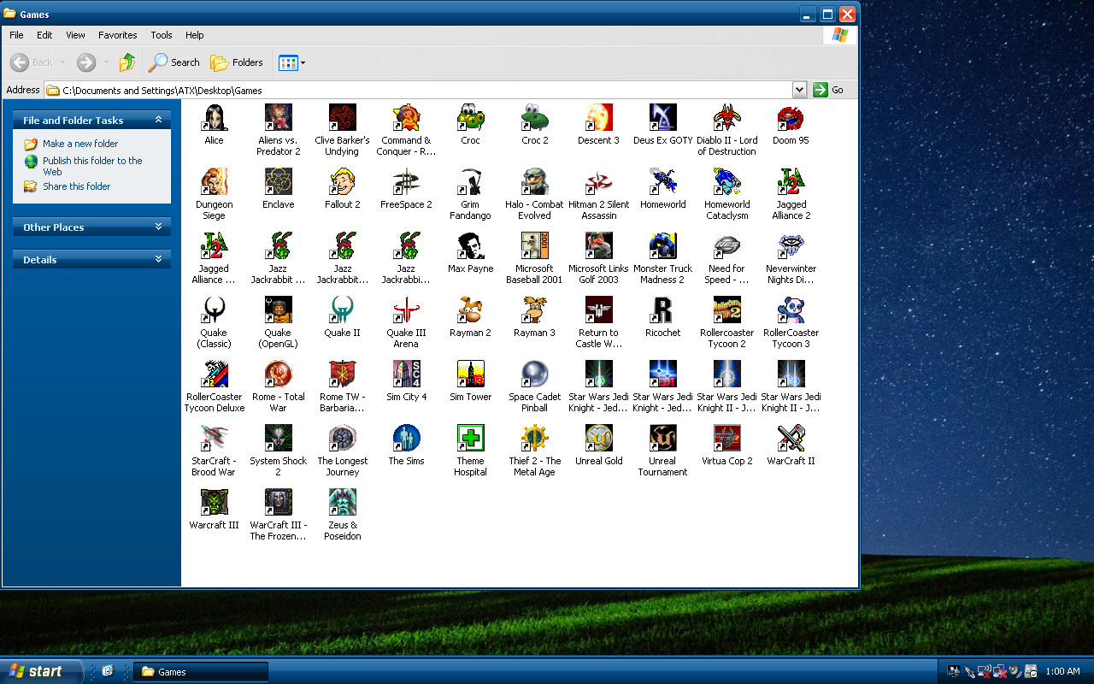Image resolution: width=1094 pixels, height=684 pixels.
Task: Click the Sim City 4 icon
Action: point(406,374)
